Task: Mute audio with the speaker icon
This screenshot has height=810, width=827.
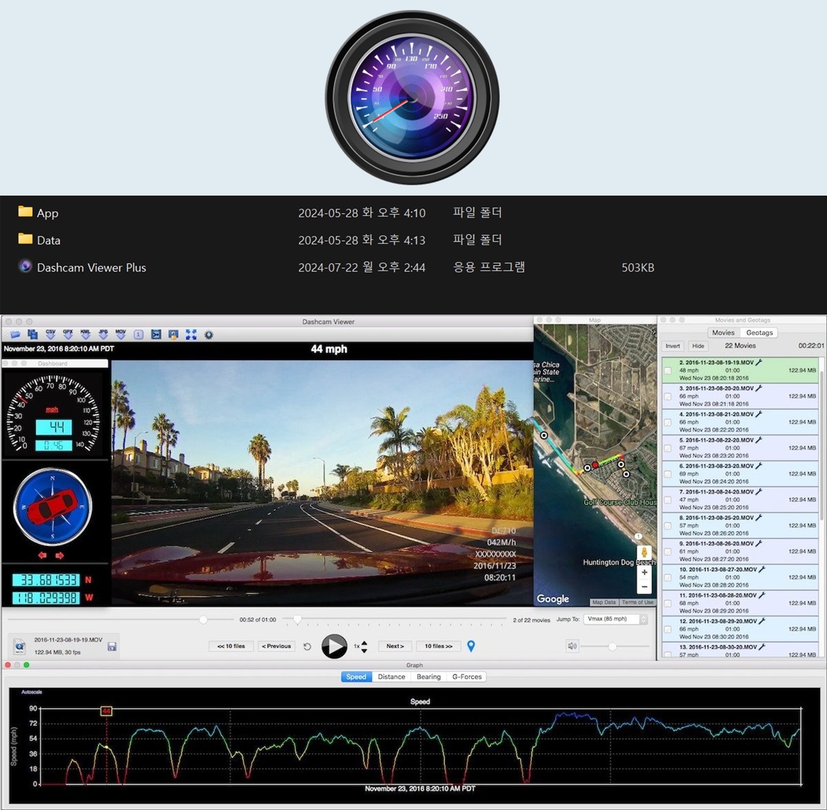Action: [572, 646]
